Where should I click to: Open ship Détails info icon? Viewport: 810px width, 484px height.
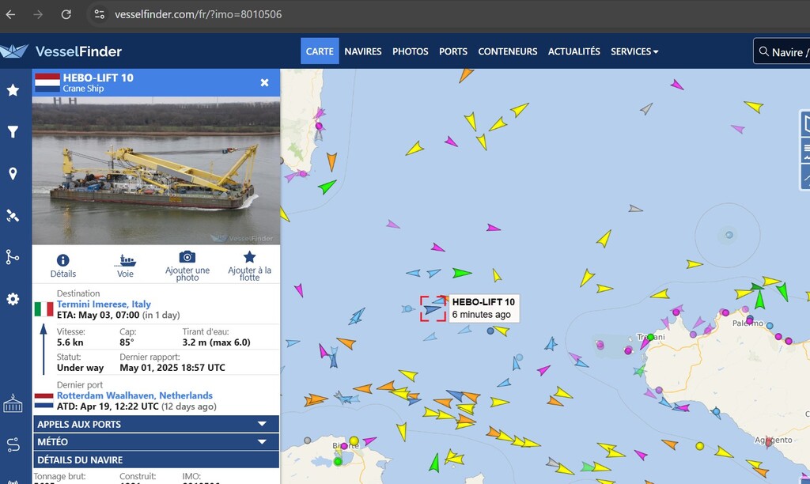point(63,260)
